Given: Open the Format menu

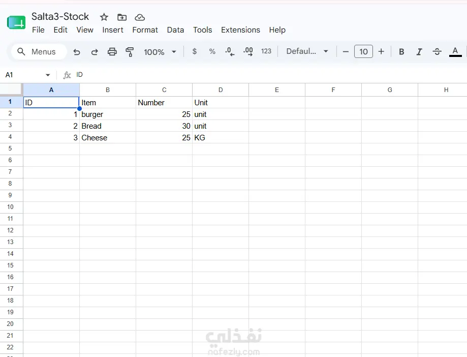Looking at the screenshot, I should [145, 30].
